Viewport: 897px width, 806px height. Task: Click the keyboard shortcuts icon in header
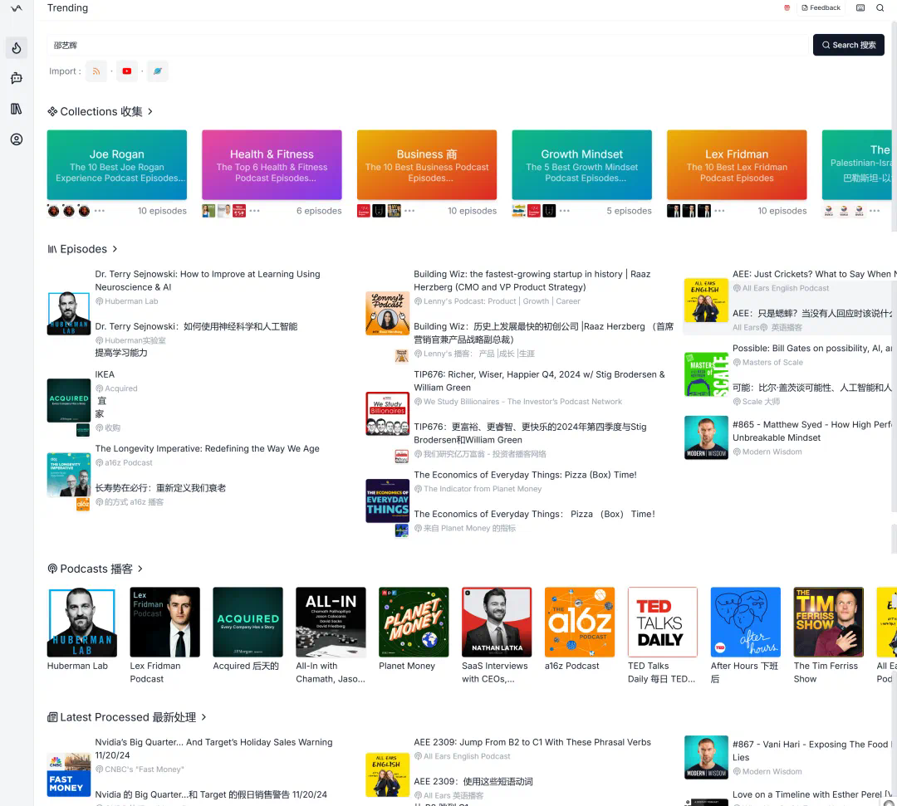pyautogui.click(x=860, y=8)
